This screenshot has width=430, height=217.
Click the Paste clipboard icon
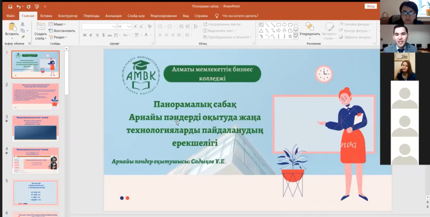(12, 27)
